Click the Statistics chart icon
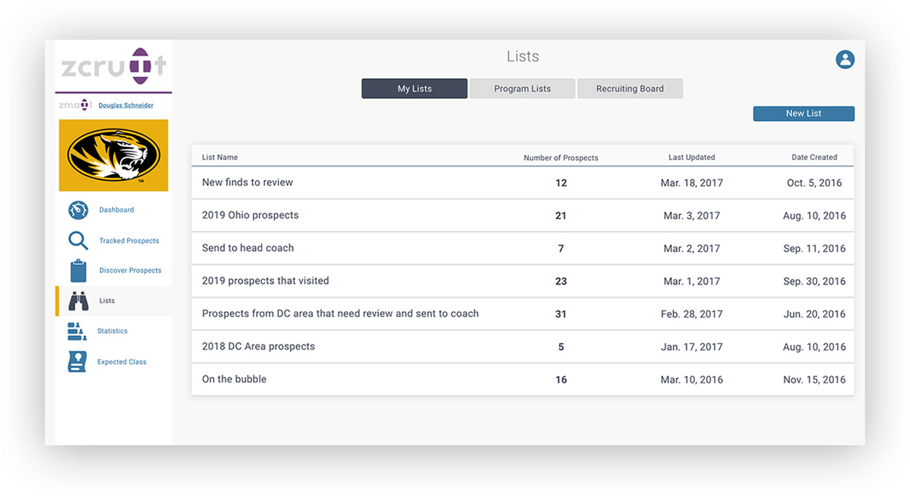The height and width of the screenshot is (496, 910). 77,331
